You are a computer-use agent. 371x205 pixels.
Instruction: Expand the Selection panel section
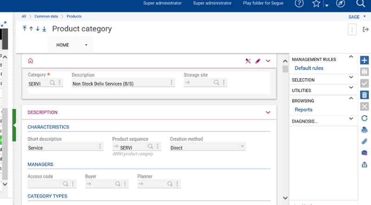[x=351, y=80]
